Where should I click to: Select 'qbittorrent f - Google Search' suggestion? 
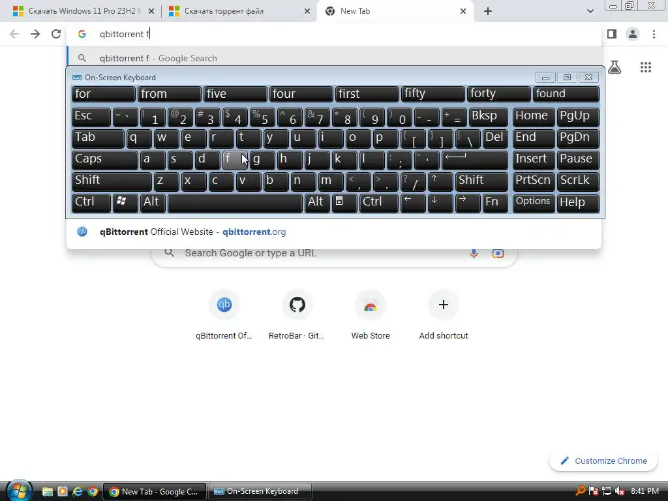[335, 58]
